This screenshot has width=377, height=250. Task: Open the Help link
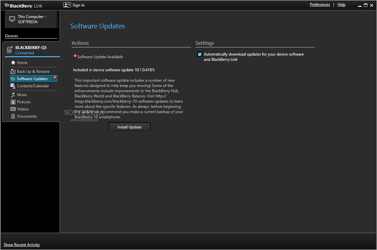341,5
